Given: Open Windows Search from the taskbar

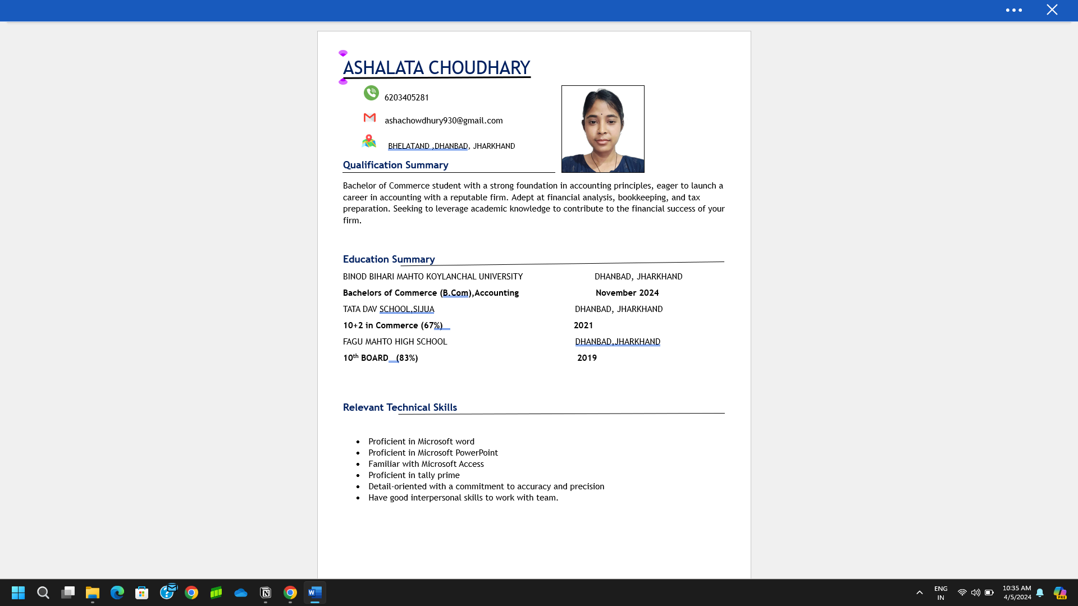Looking at the screenshot, I should click(43, 593).
